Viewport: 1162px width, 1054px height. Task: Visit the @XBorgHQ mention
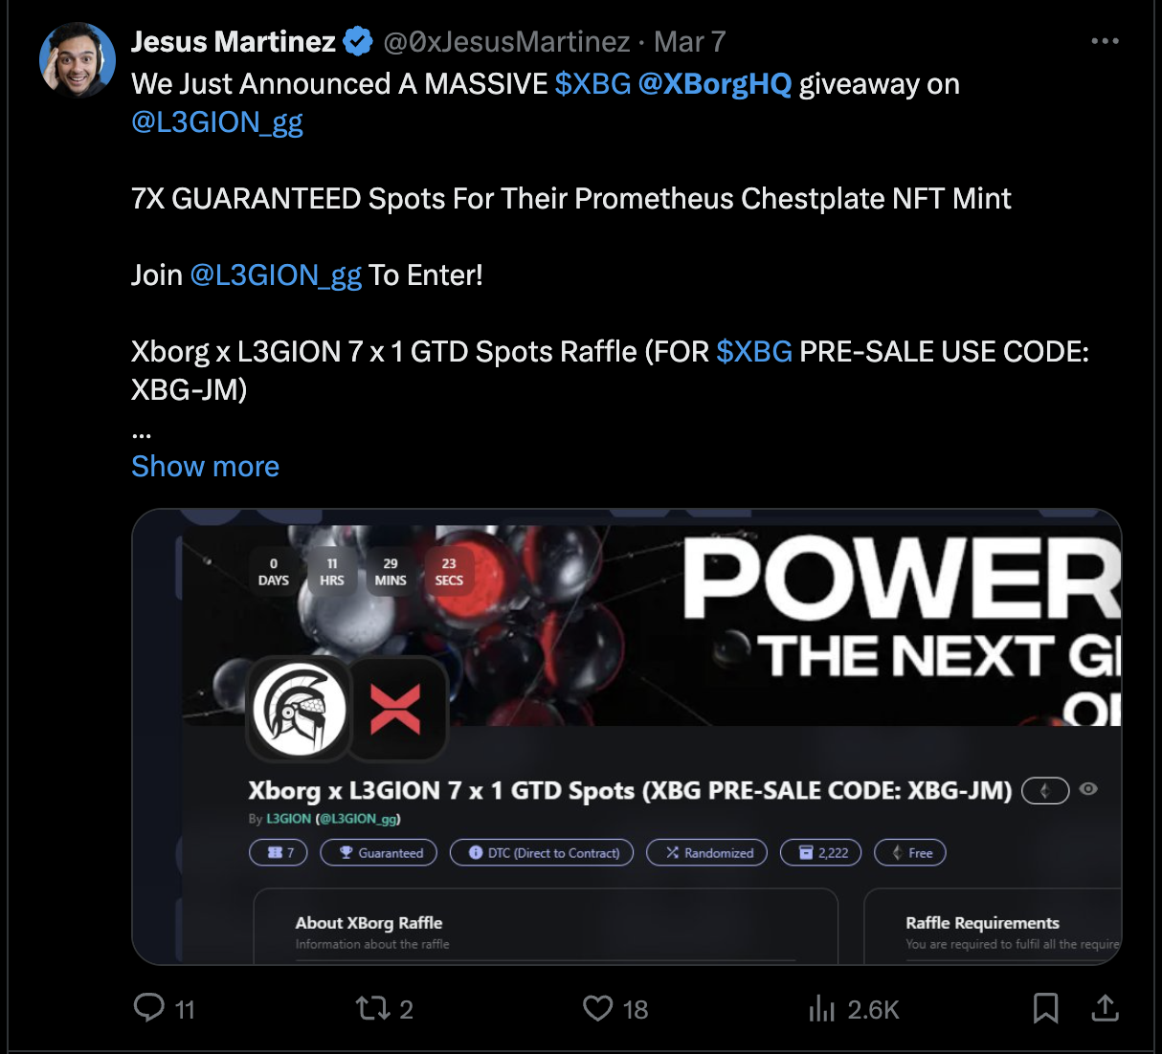tap(714, 84)
